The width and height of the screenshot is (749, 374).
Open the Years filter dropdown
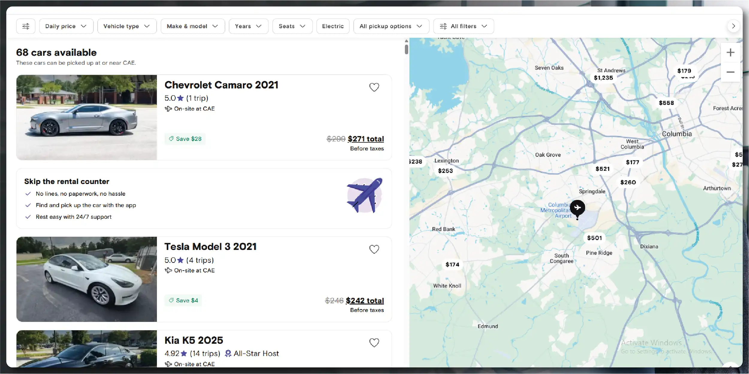[x=248, y=26]
